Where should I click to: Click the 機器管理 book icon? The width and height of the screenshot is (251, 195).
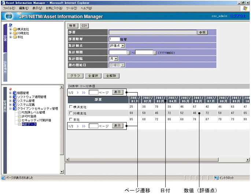point(15,93)
